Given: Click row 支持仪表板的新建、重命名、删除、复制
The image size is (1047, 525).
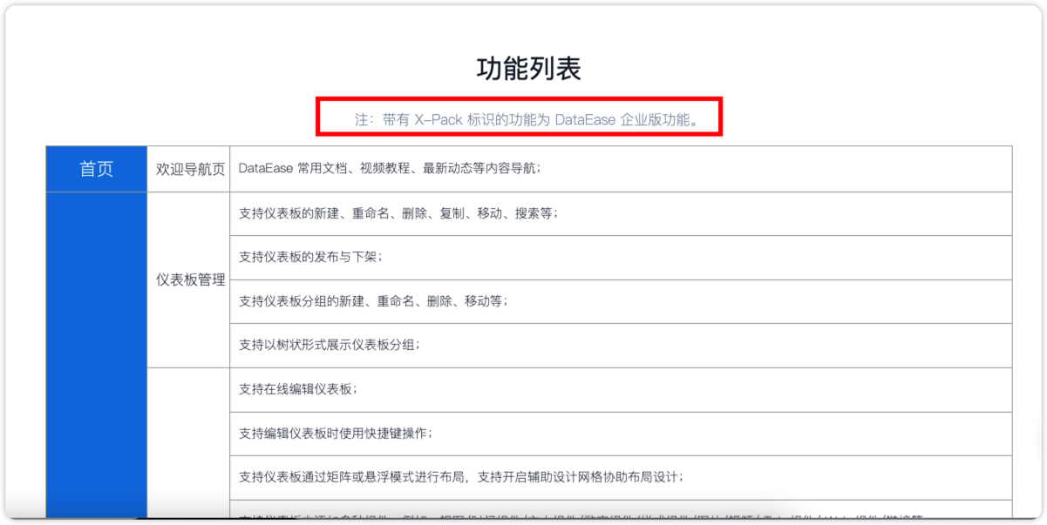Looking at the screenshot, I should click(621, 214).
